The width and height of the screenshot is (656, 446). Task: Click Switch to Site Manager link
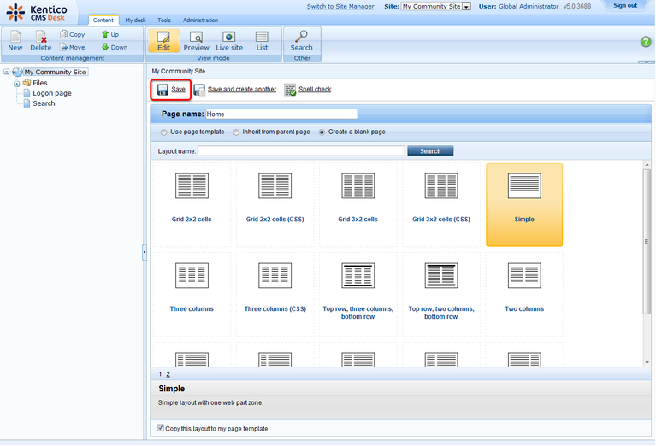340,6
